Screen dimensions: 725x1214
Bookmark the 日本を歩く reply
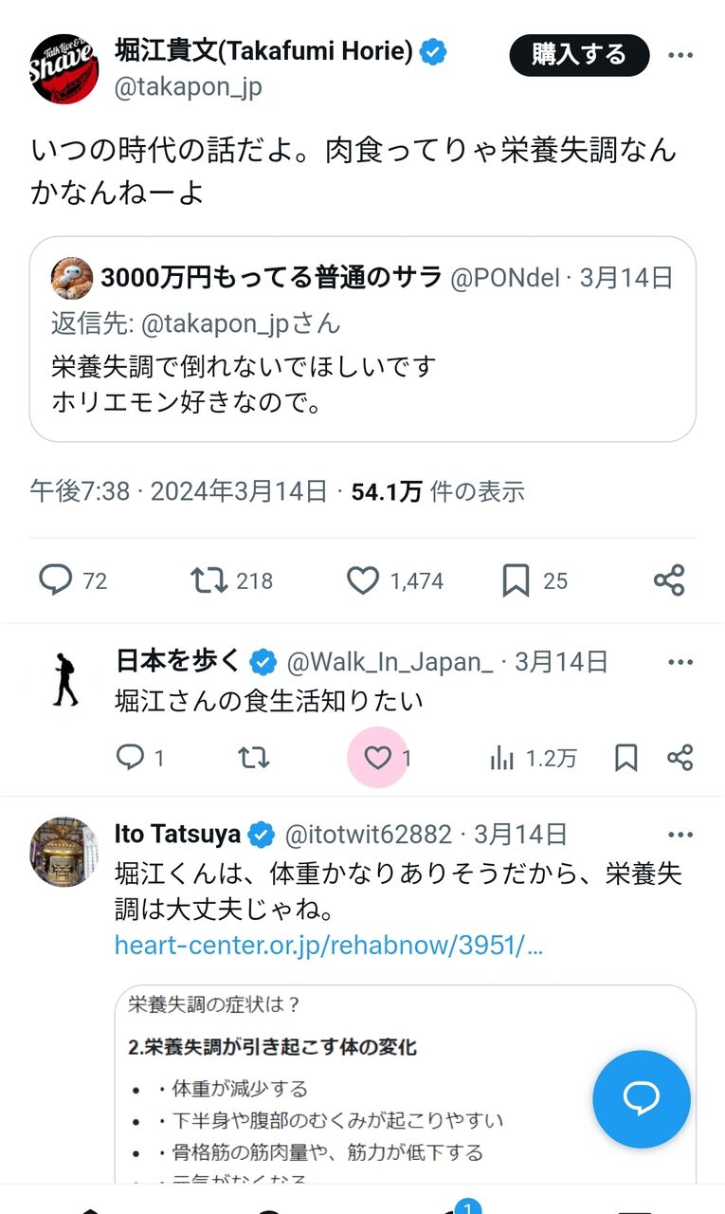pyautogui.click(x=626, y=757)
